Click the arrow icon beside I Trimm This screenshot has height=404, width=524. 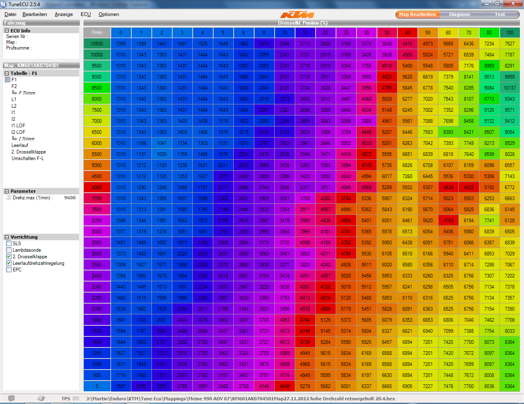[x=15, y=138]
